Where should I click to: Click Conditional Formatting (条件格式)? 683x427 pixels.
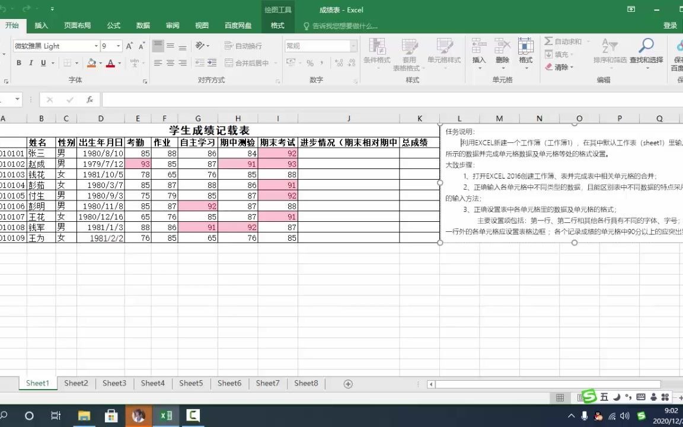[x=377, y=53]
